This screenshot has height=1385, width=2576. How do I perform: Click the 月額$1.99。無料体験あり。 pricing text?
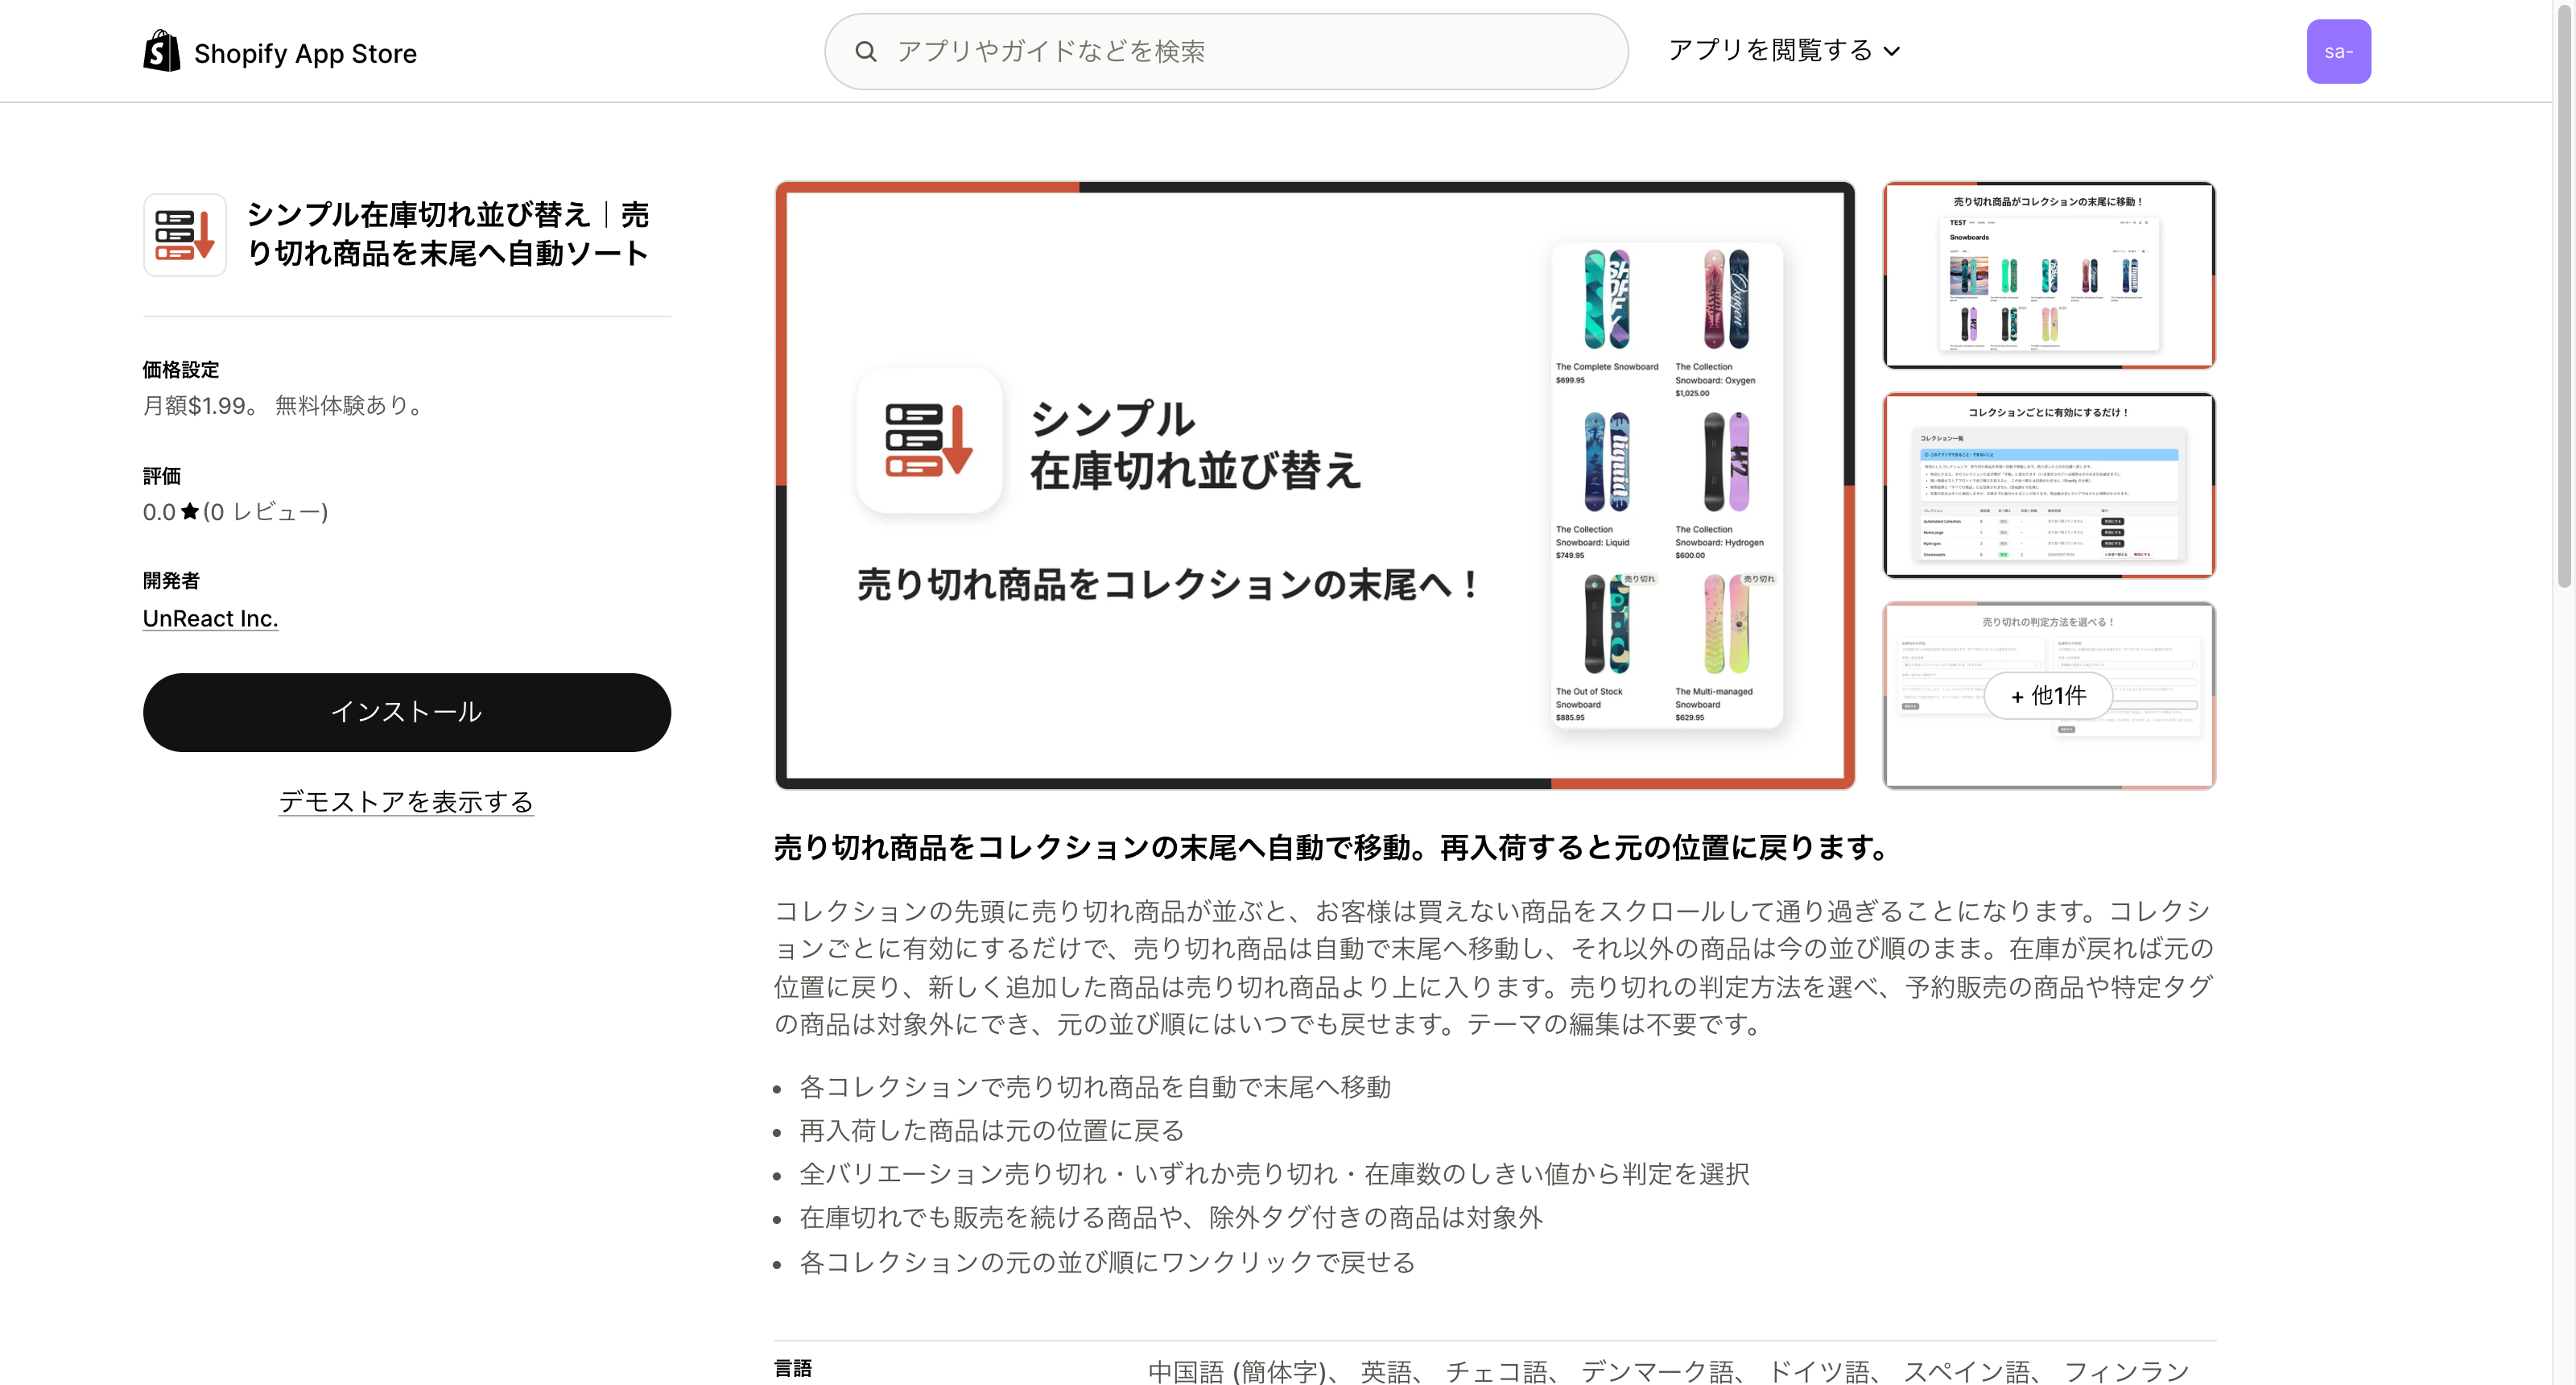coord(286,406)
